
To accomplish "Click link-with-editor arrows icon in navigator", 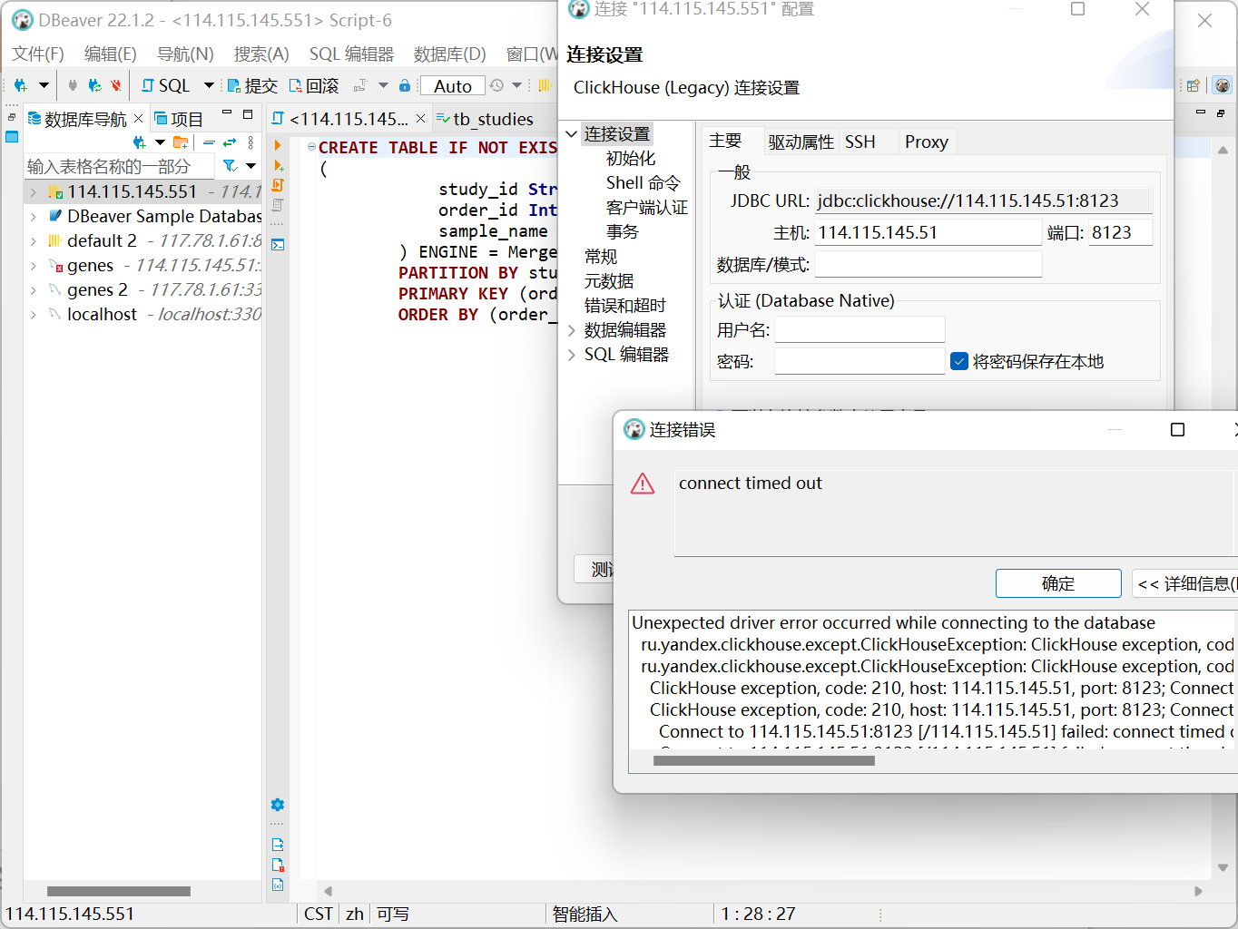I will (230, 142).
